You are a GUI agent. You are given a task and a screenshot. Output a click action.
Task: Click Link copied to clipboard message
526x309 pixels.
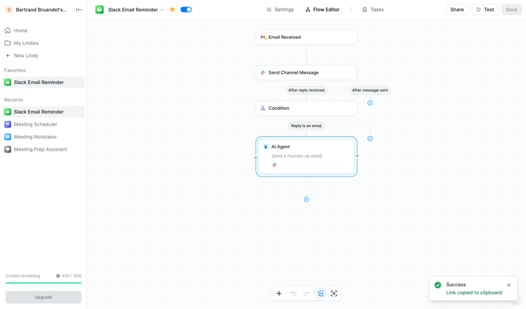pos(473,293)
